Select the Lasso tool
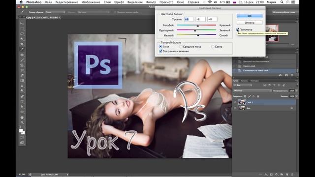315x177 pixels. pos(22,34)
